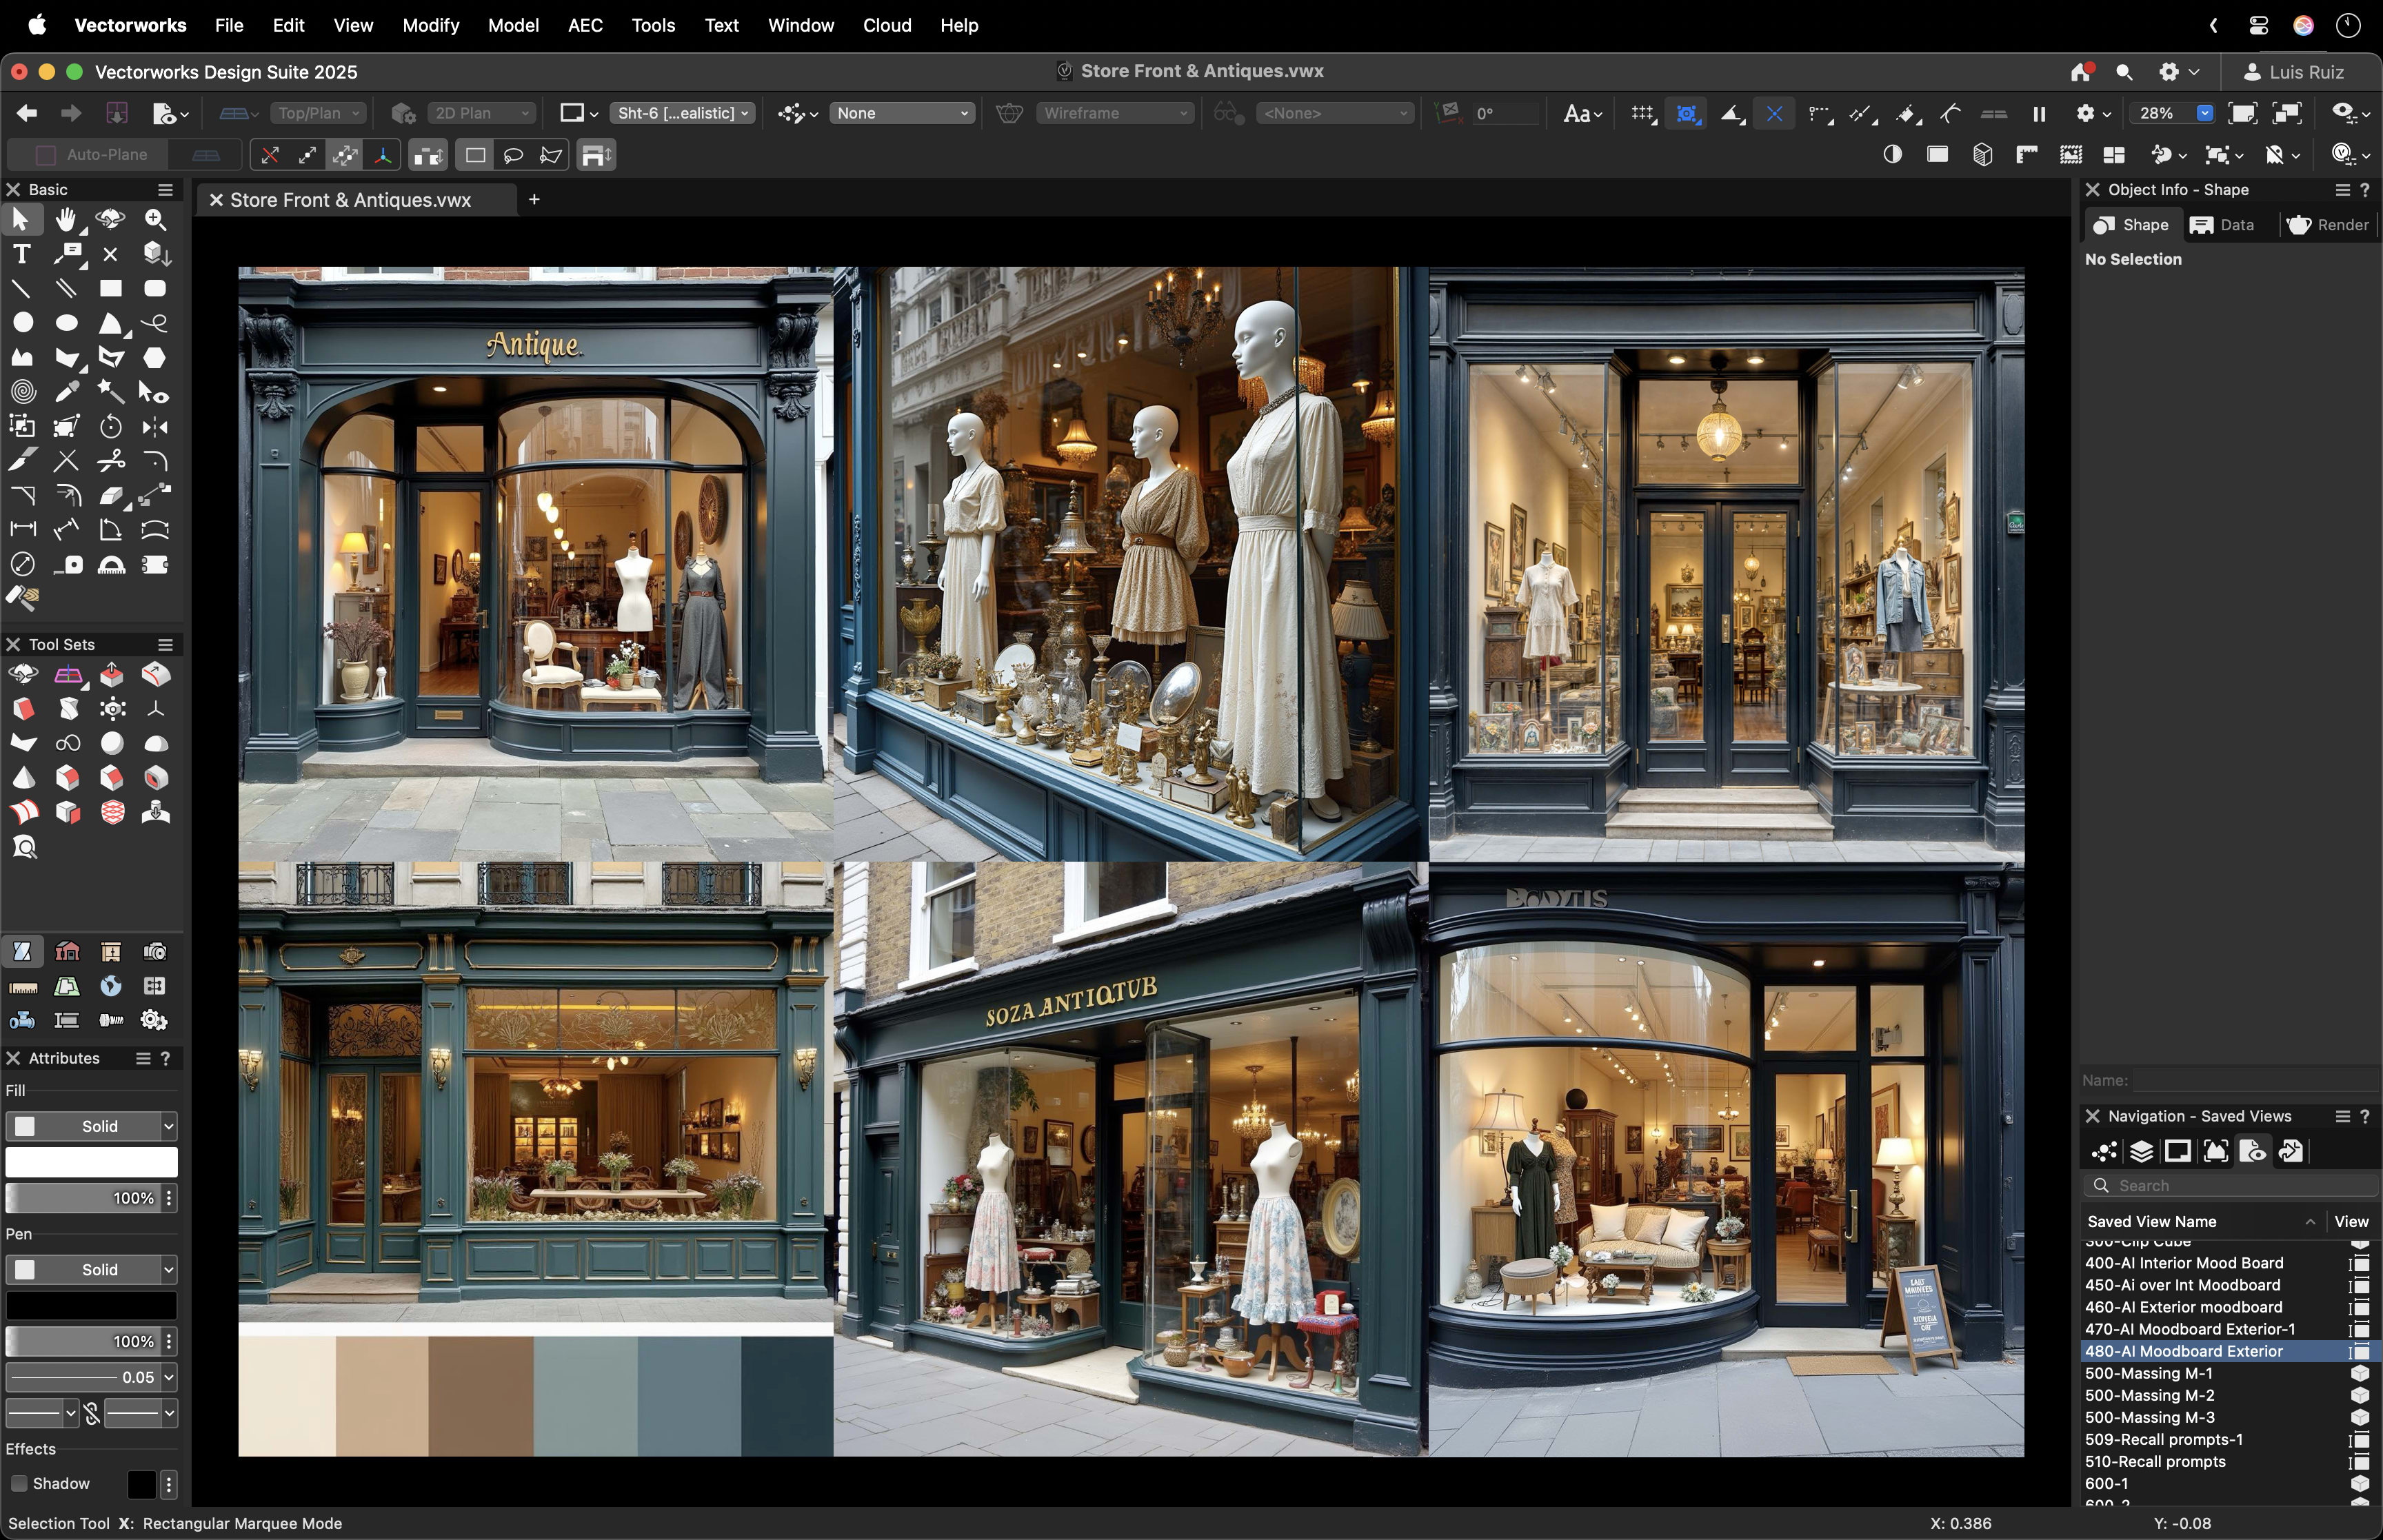This screenshot has height=1540, width=2383.
Task: Activate the Zoom tool
Action: [x=155, y=220]
